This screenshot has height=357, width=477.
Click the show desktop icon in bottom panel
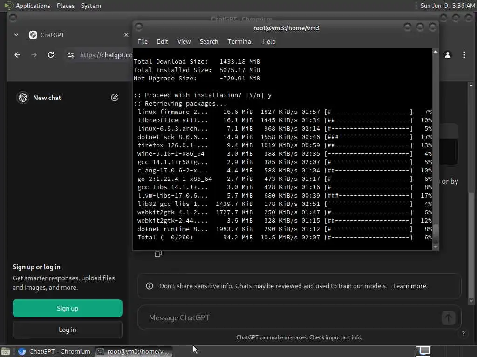click(6, 351)
